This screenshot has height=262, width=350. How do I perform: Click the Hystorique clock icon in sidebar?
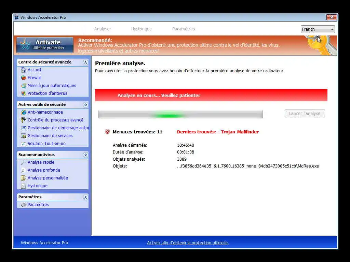click(24, 186)
